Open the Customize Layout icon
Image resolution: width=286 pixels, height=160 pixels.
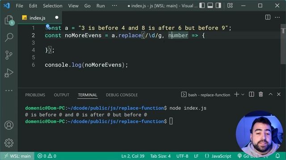tap(230, 6)
